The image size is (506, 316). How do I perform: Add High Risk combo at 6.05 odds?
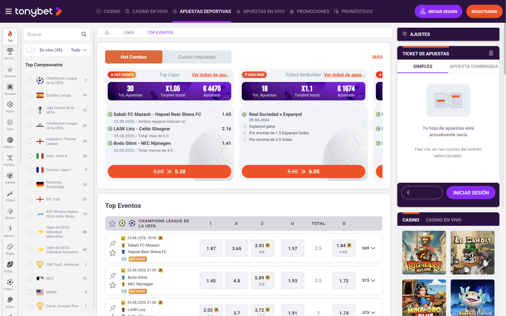[303, 171]
